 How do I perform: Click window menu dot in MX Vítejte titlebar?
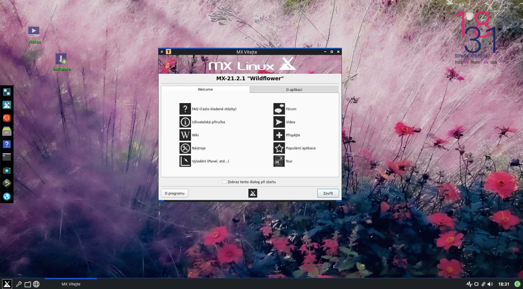click(x=162, y=52)
